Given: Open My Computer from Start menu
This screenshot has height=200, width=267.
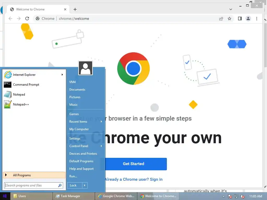Looking at the screenshot, I should coord(79,129).
